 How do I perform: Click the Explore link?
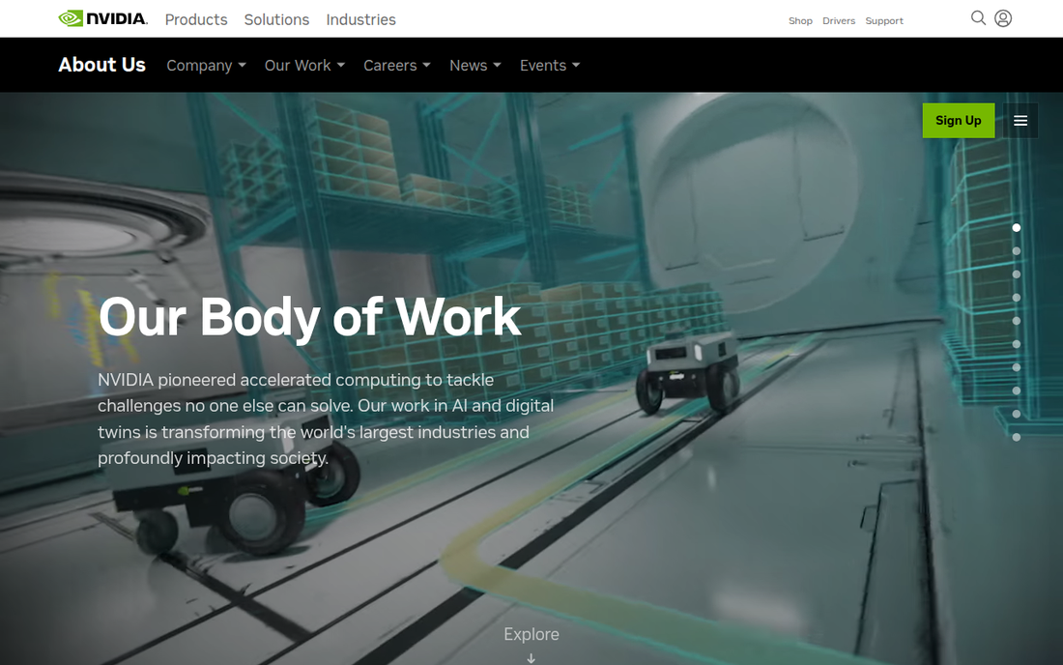531,634
